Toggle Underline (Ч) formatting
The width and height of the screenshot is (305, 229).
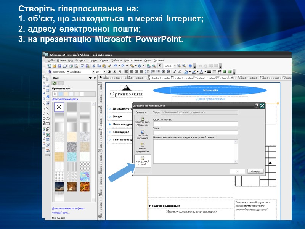pyautogui.click(x=120, y=72)
